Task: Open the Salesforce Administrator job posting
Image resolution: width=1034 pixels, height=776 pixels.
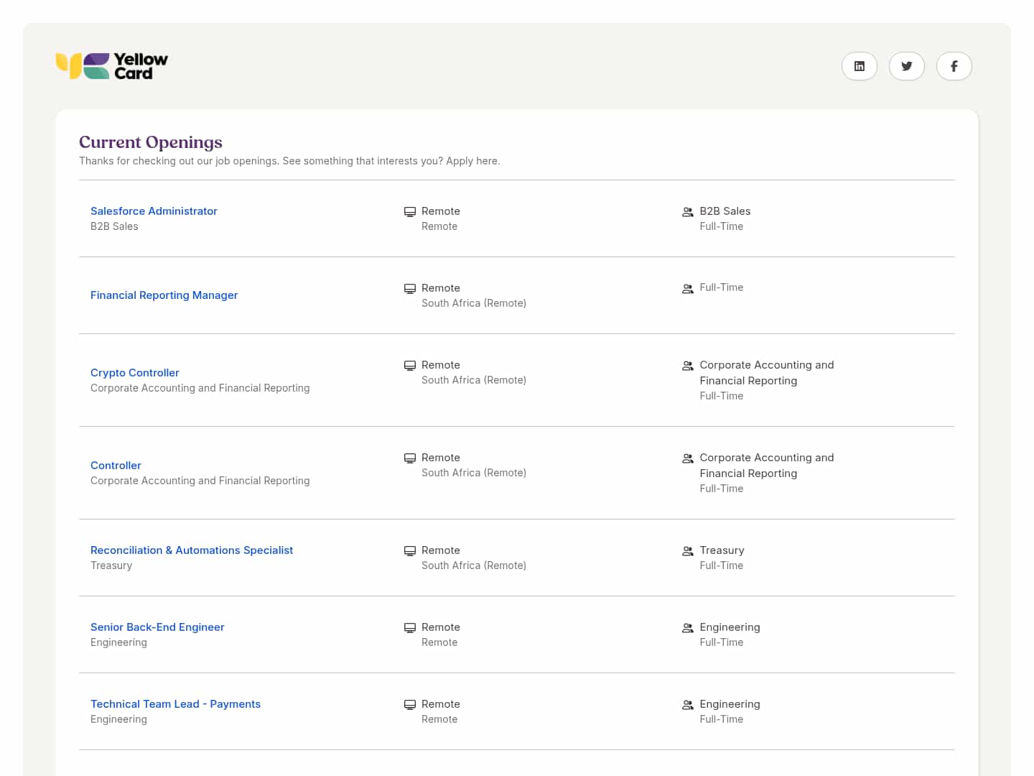Action: (x=154, y=211)
